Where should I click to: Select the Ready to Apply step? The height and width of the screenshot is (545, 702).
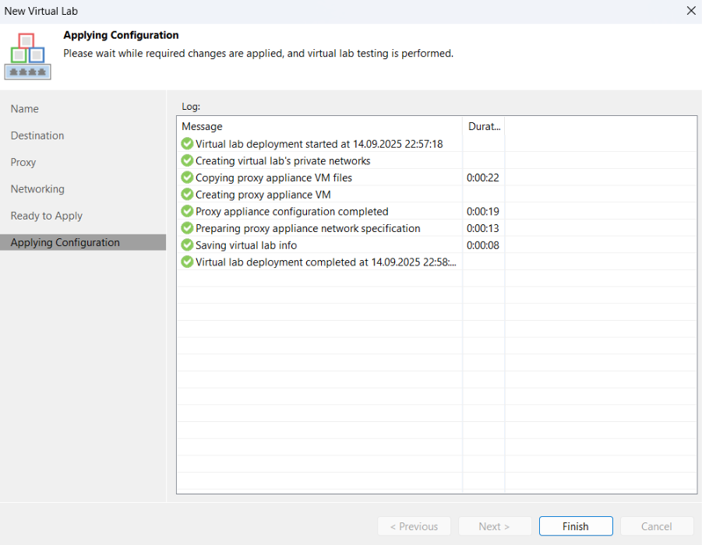point(47,216)
